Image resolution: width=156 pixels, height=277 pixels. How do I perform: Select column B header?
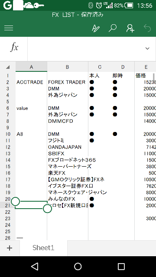pyautogui.click(x=68, y=67)
